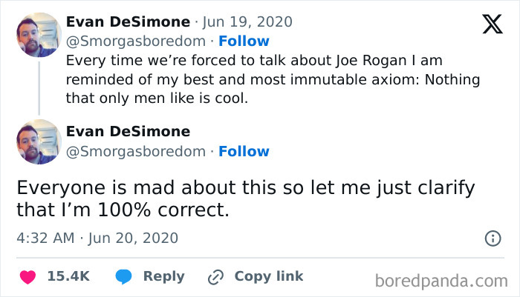This screenshot has height=297, width=520.
Task: Click the "Everyone is mad about this" tweet text
Action: click(x=246, y=198)
